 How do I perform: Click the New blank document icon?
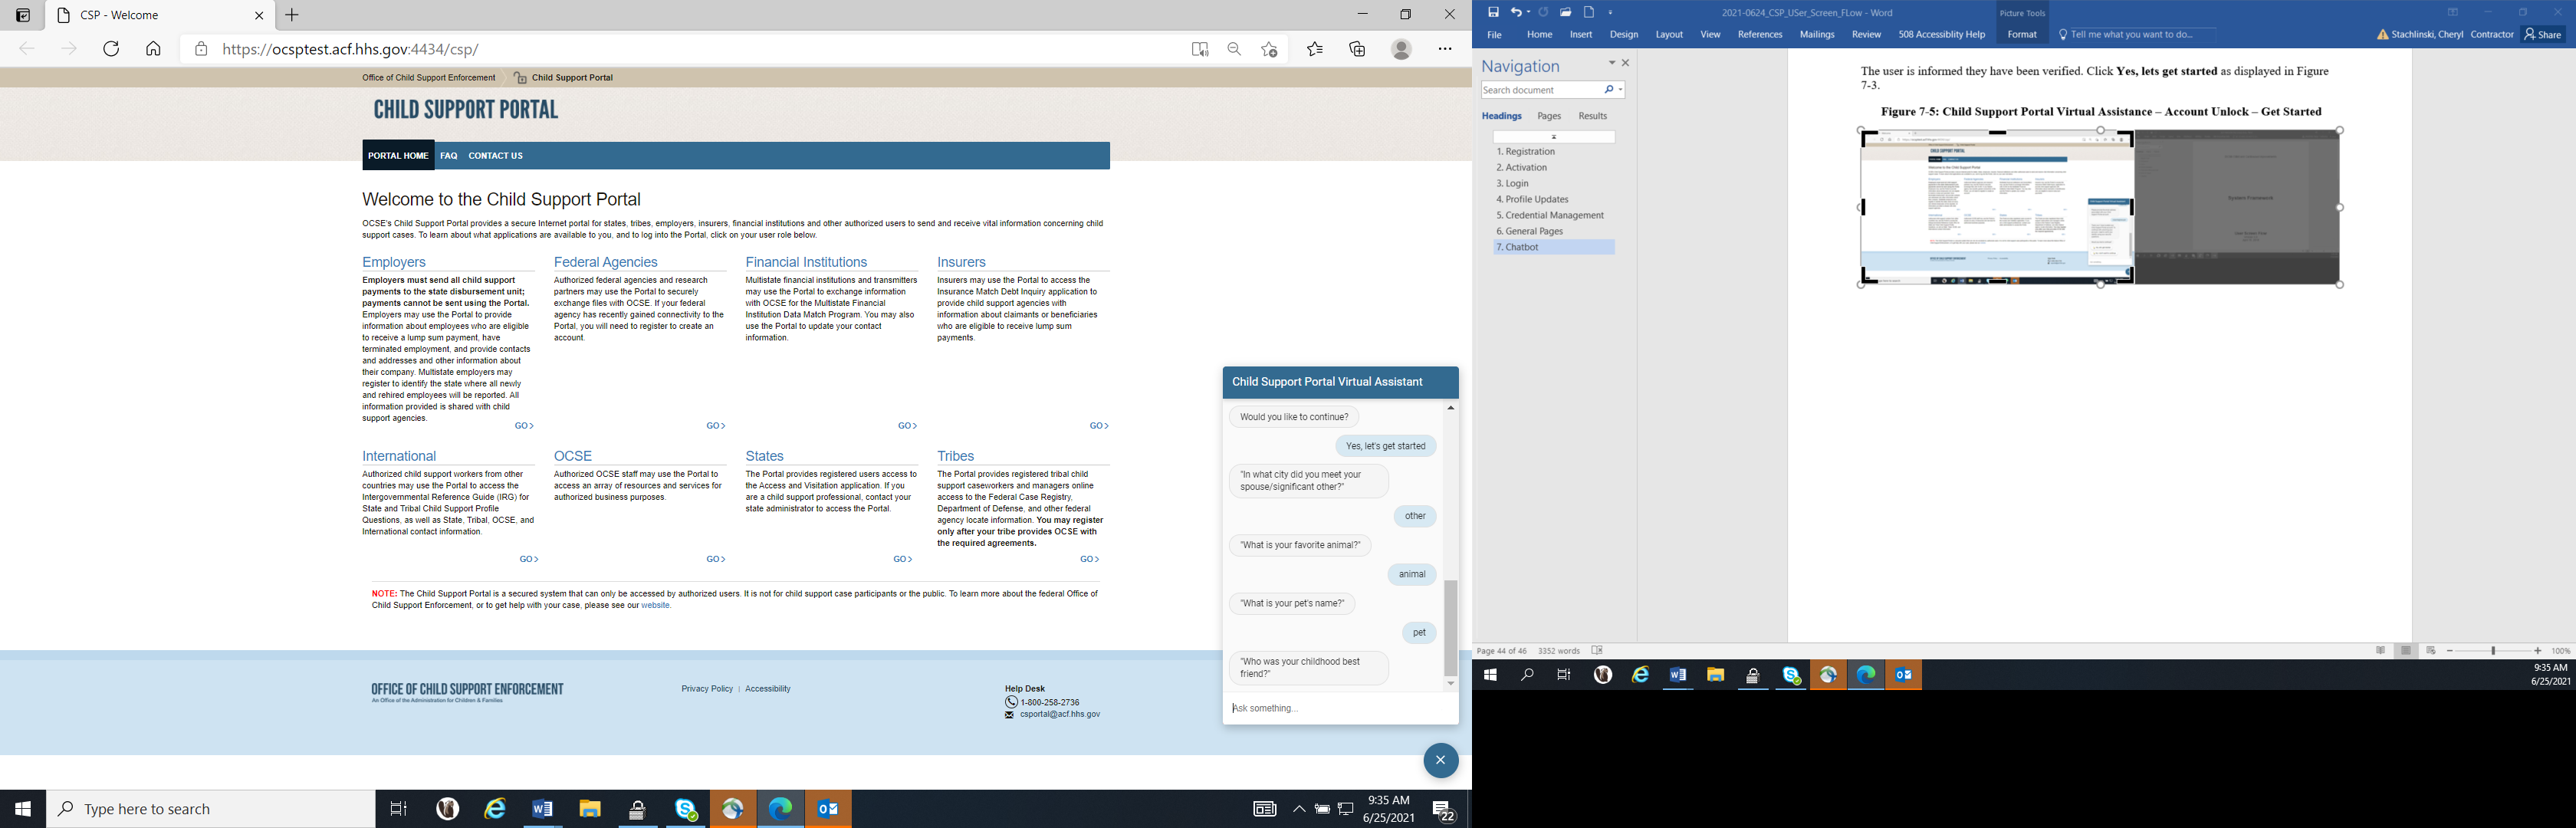[x=1588, y=12]
